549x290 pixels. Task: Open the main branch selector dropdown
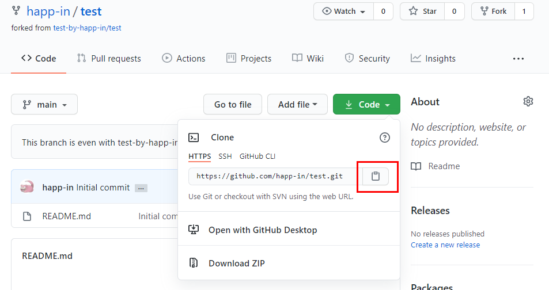pyautogui.click(x=44, y=104)
